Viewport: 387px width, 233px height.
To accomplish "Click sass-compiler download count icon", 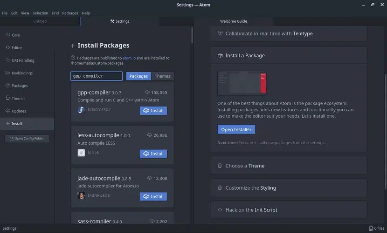I will click(152, 221).
